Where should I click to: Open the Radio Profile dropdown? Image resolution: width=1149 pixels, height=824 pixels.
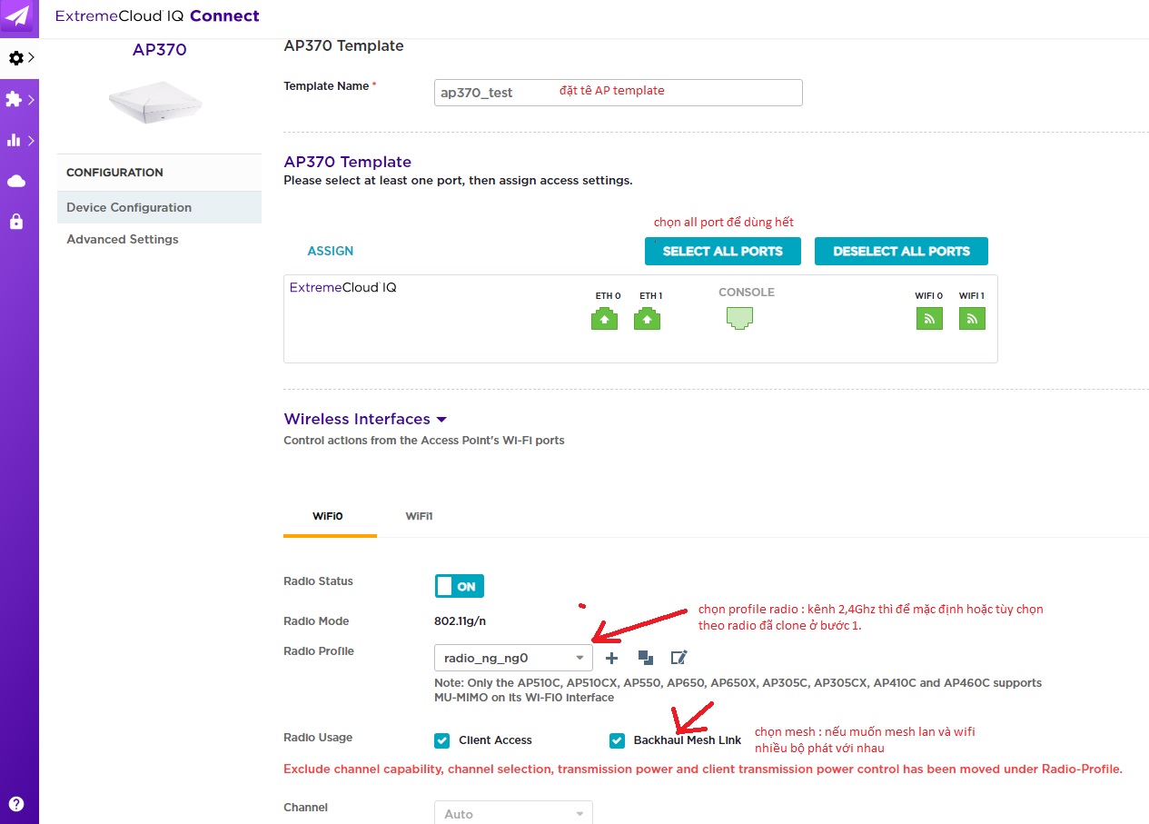[x=513, y=658]
